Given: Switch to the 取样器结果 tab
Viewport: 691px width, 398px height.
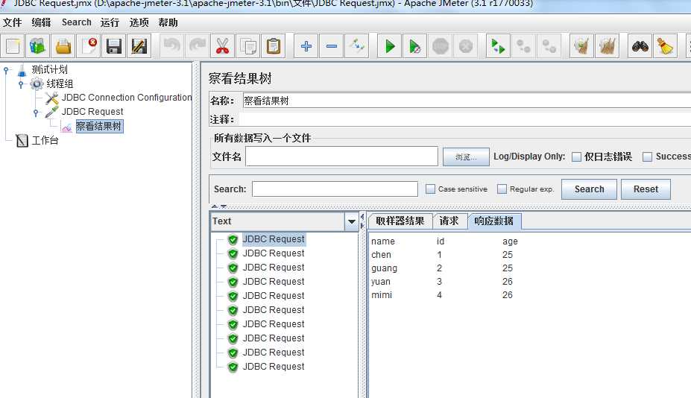Looking at the screenshot, I should click(400, 221).
